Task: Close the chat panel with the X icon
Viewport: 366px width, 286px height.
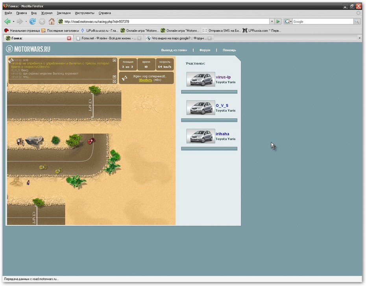Action: (115, 82)
